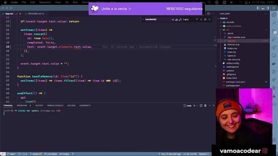Toggle regex option in find widget

[x=180, y=19]
